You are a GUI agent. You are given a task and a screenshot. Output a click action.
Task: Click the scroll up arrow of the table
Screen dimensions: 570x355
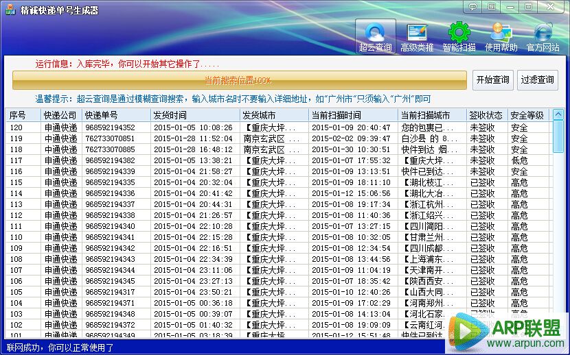(558, 114)
